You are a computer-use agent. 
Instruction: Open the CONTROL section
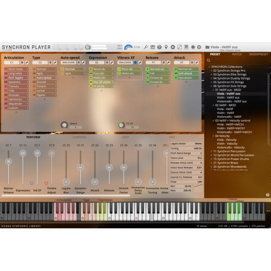(80, 137)
